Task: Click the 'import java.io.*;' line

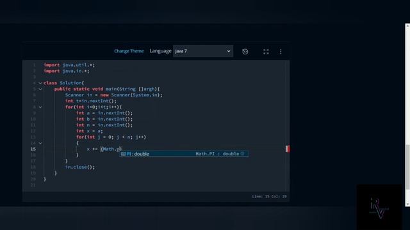Action: tap(67, 71)
